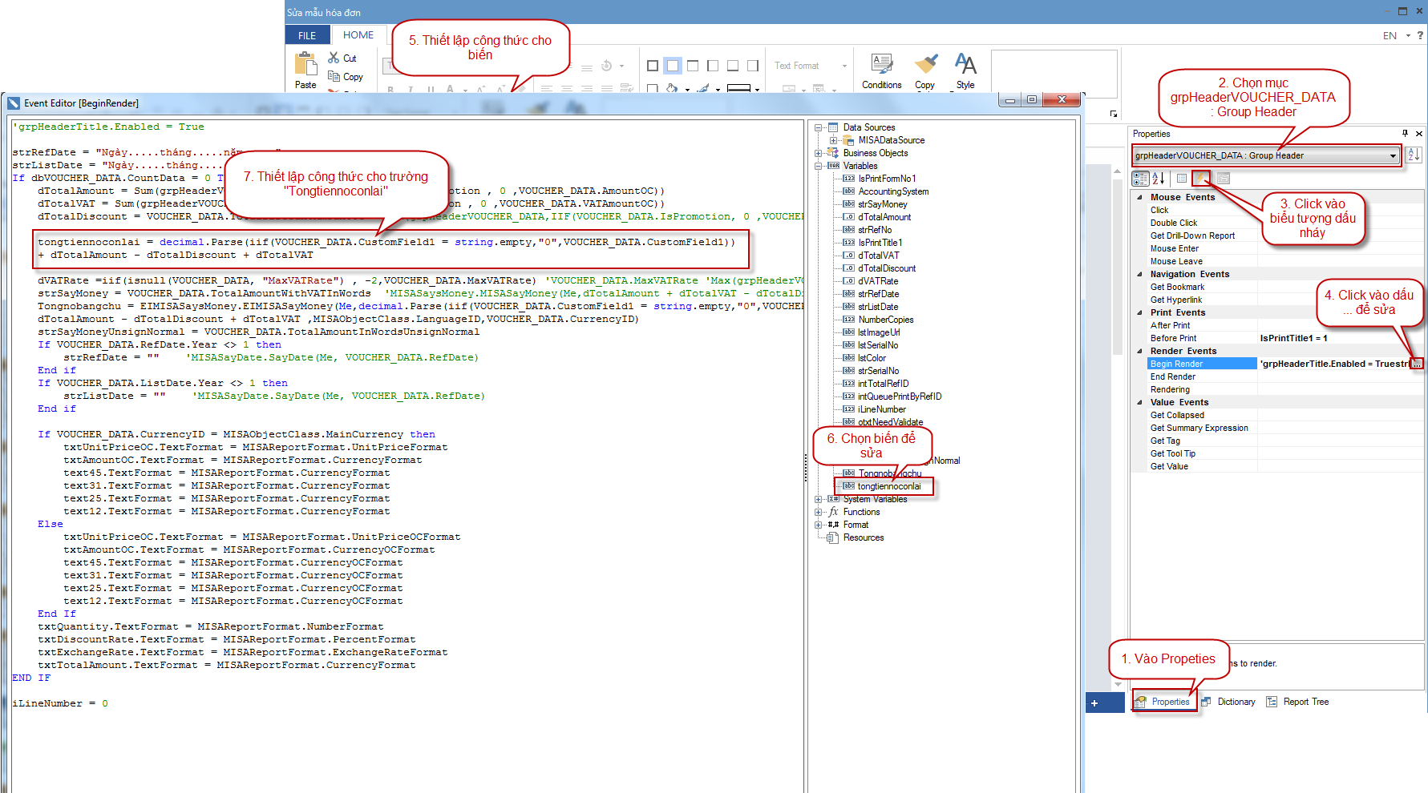Image resolution: width=1428 pixels, height=793 pixels.
Task: Expand the Format tree node
Action: point(819,525)
